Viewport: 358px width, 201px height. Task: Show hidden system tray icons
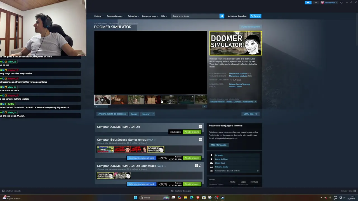(321, 198)
